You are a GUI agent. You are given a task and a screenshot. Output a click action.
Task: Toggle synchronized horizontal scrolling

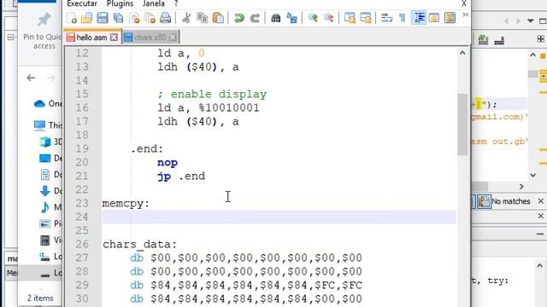coord(366,18)
